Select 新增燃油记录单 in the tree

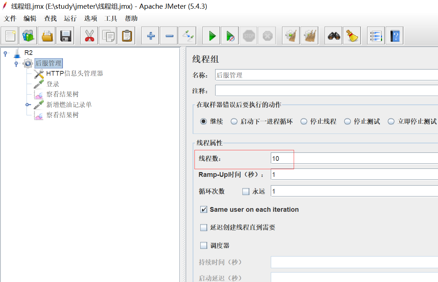coord(69,105)
